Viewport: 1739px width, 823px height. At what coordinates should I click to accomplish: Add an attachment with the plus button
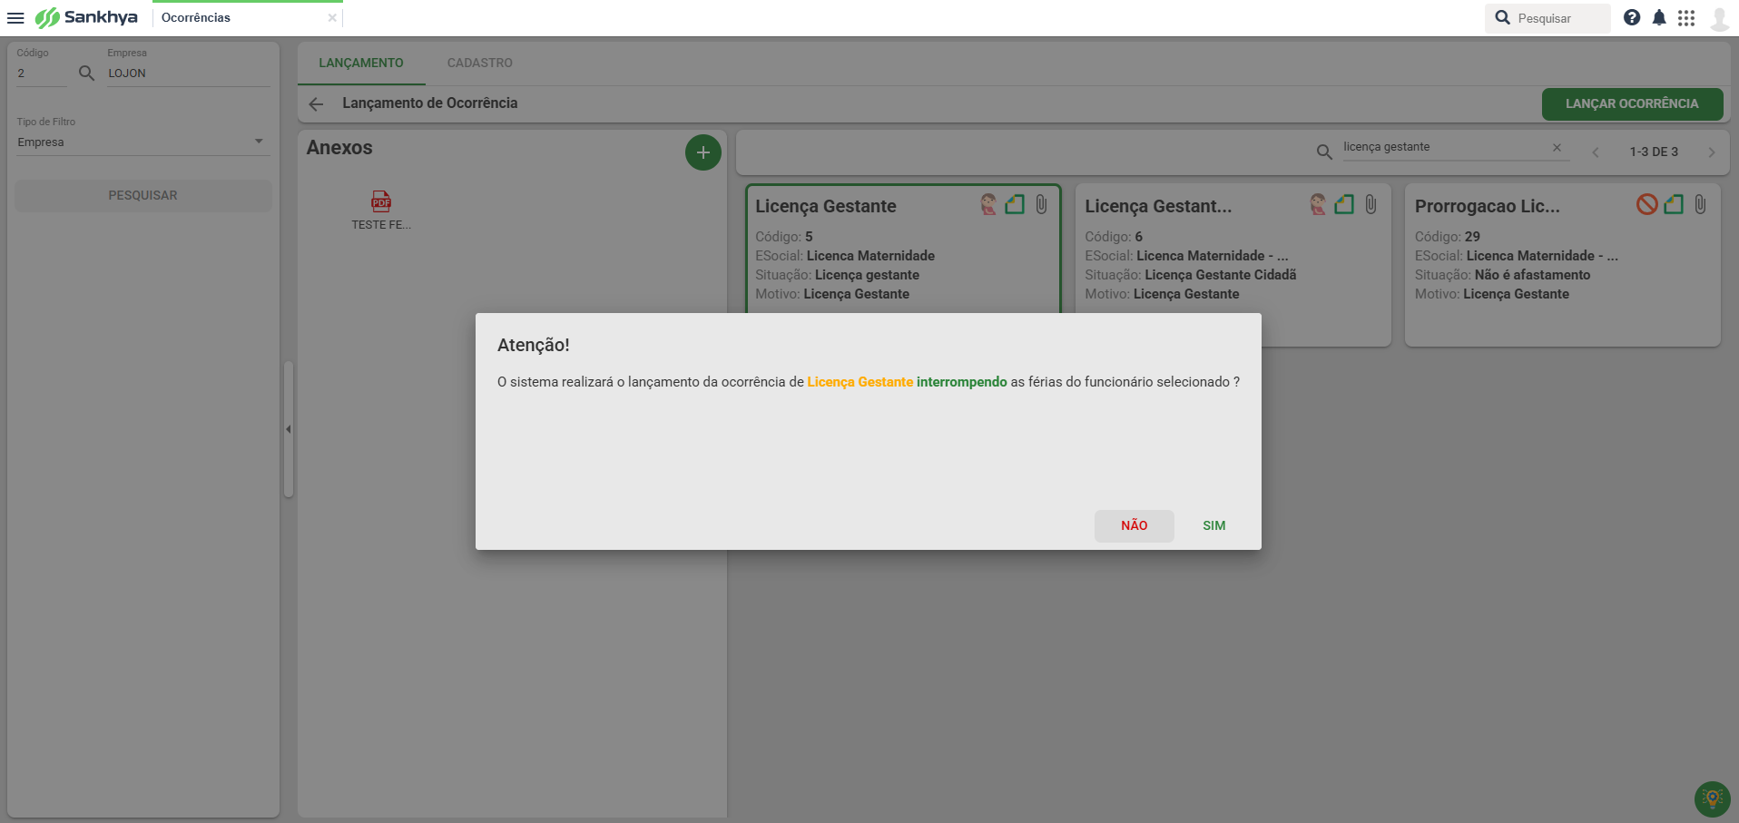click(702, 152)
